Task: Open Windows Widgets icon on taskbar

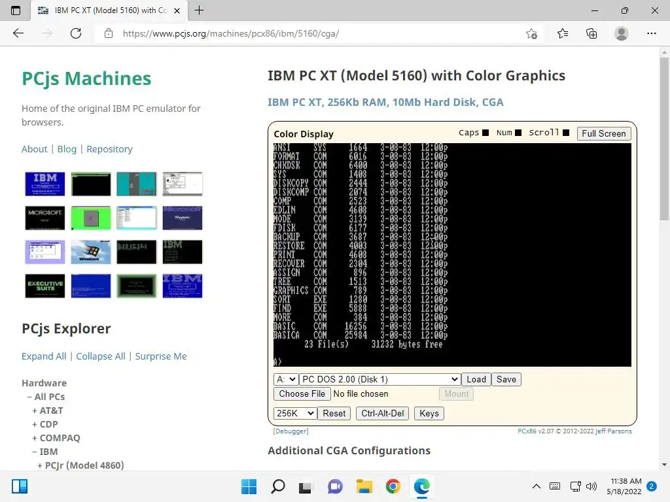Action: (x=20, y=486)
